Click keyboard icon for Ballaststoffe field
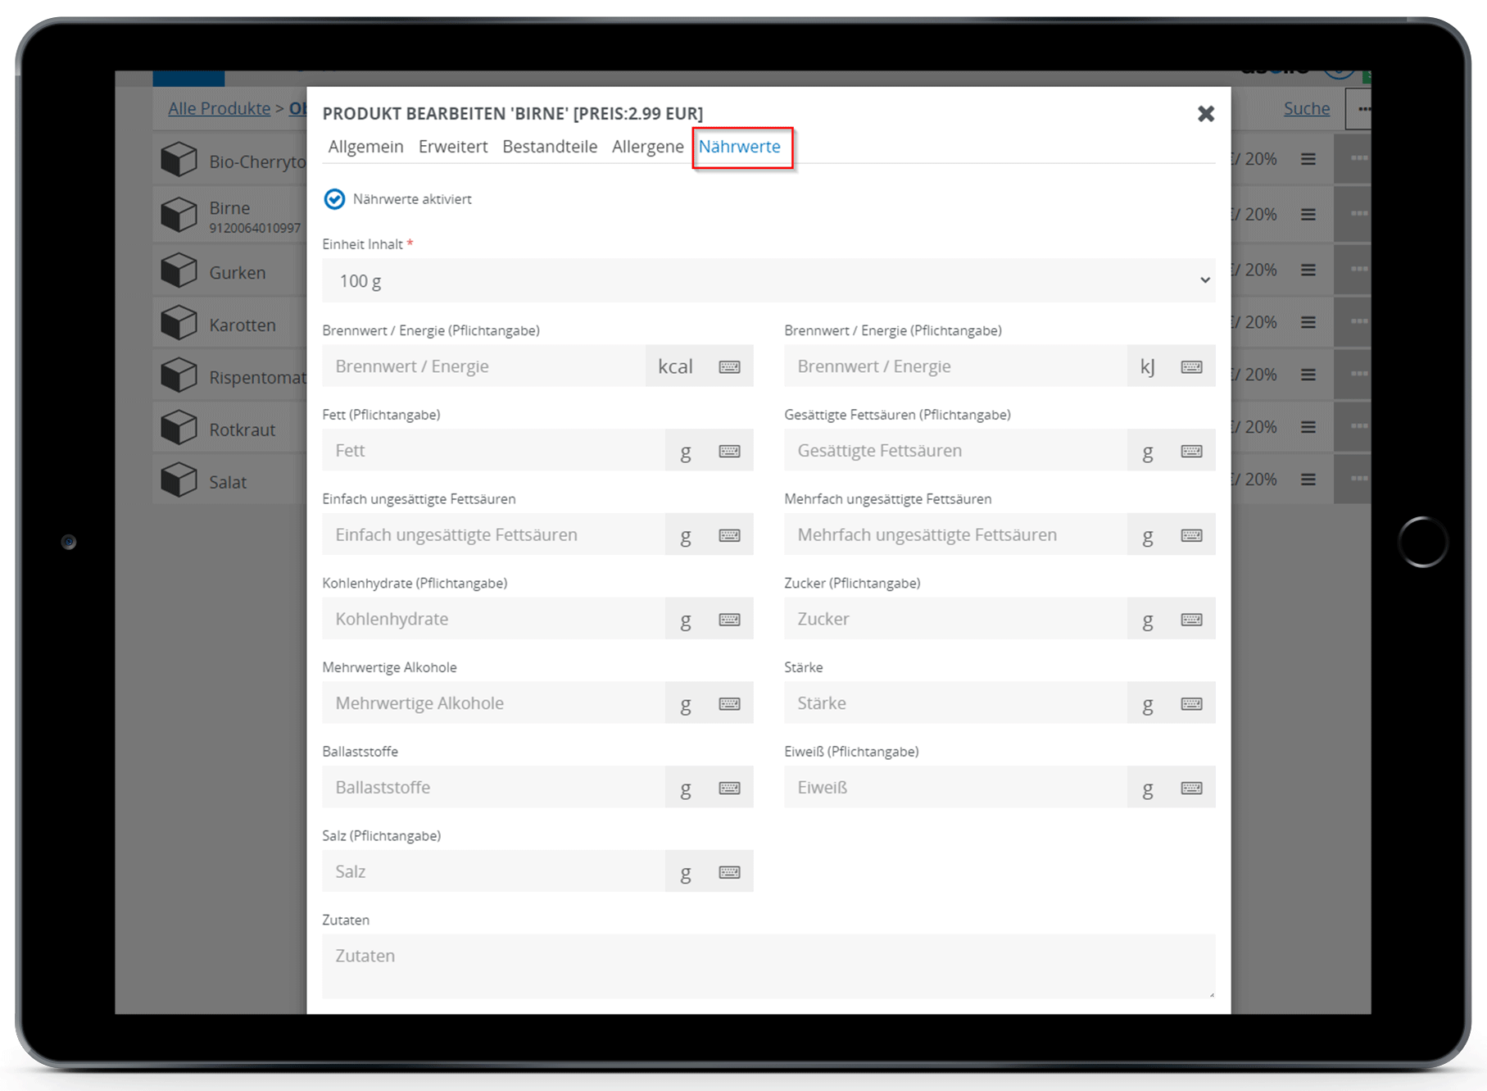Screen dimensions: 1487x1091 click(729, 788)
